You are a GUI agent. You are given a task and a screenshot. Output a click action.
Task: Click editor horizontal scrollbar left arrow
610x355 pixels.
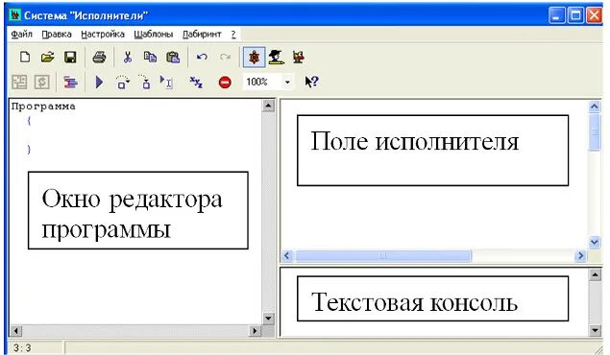pos(15,331)
